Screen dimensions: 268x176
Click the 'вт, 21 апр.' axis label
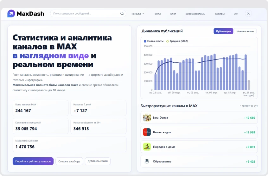click(249, 93)
